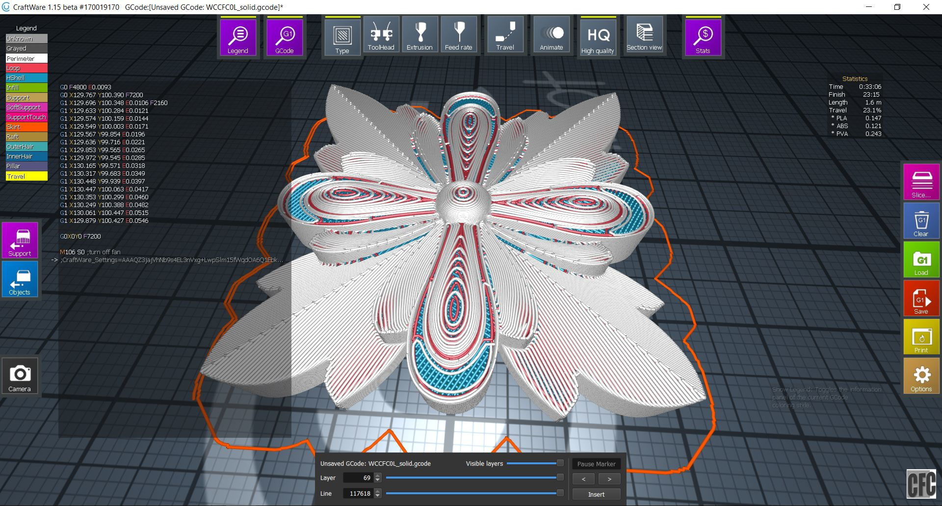942x506 pixels.
Task: Adjust the Visible layers slider
Action: pos(535,463)
